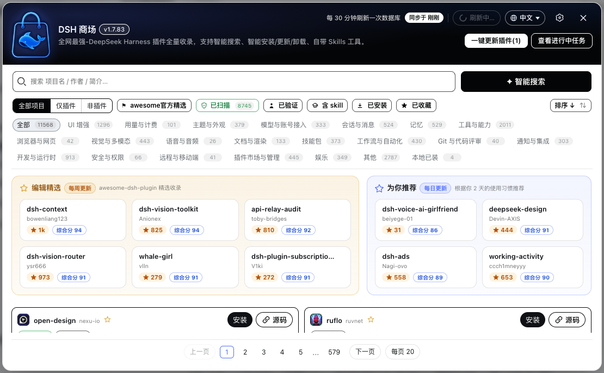The image size is (604, 373).
Task: Toggle the 已安装 filter chip
Action: coord(372,105)
